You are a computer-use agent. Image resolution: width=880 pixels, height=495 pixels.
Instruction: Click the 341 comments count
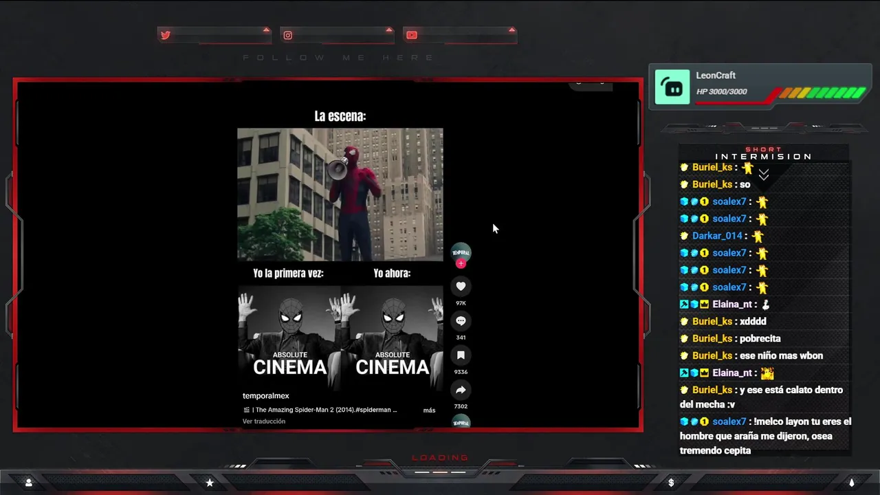coord(461,338)
